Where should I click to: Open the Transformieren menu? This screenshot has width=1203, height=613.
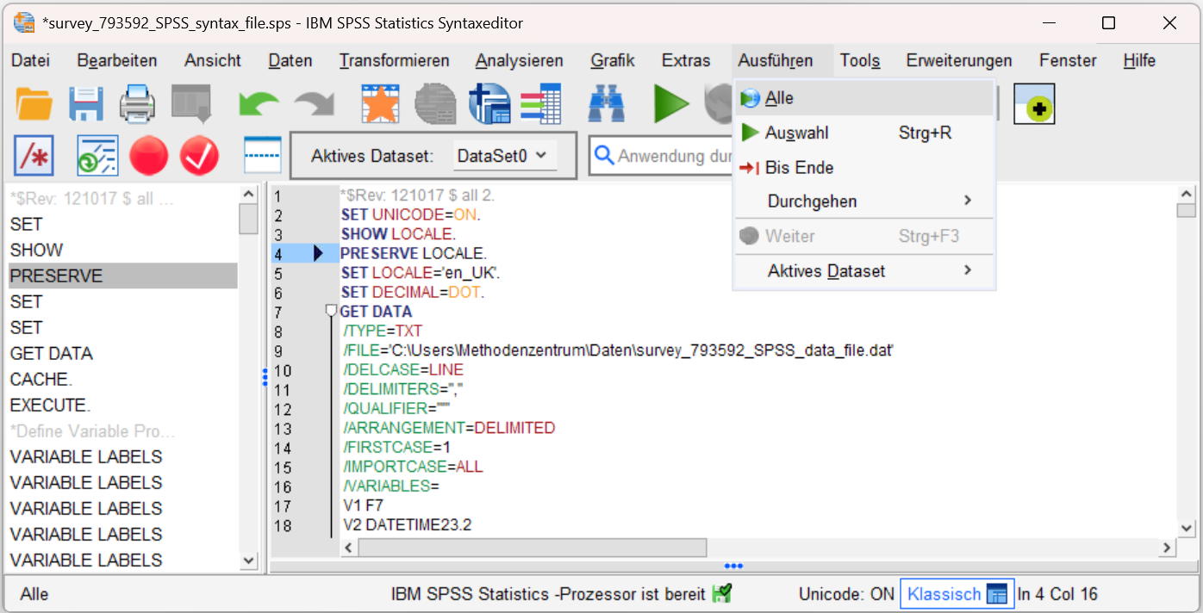tap(394, 60)
